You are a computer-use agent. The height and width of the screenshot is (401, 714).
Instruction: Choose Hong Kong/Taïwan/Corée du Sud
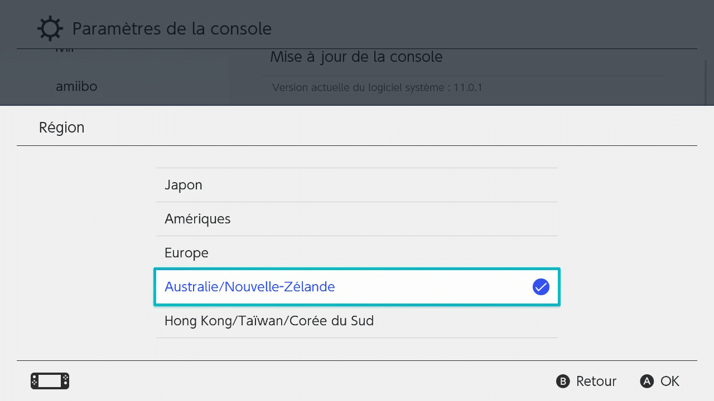point(357,321)
